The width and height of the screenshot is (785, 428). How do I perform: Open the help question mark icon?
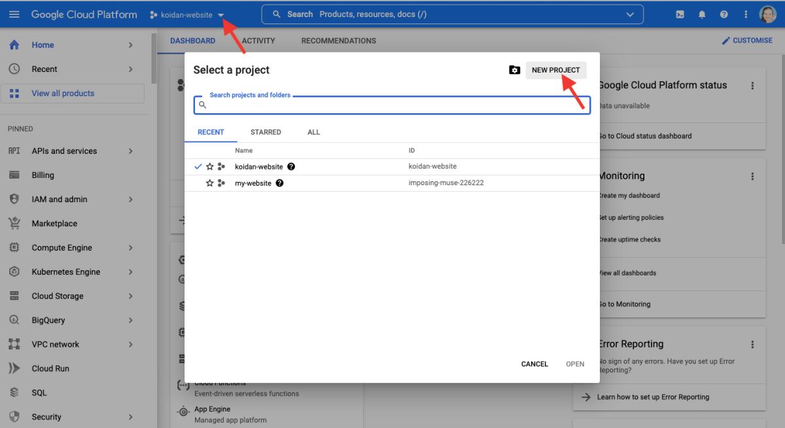(x=724, y=14)
